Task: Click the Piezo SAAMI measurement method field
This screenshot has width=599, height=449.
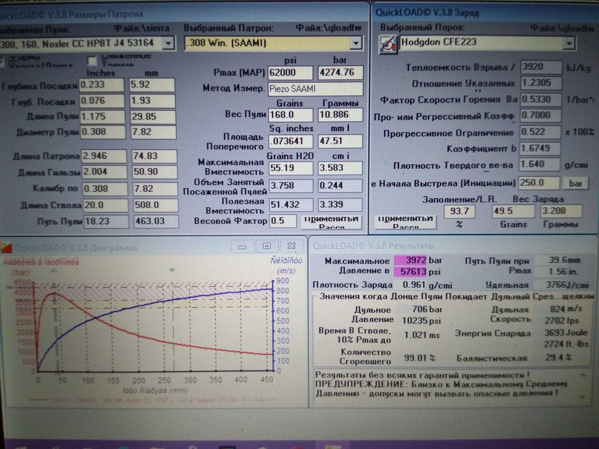Action: coord(315,89)
